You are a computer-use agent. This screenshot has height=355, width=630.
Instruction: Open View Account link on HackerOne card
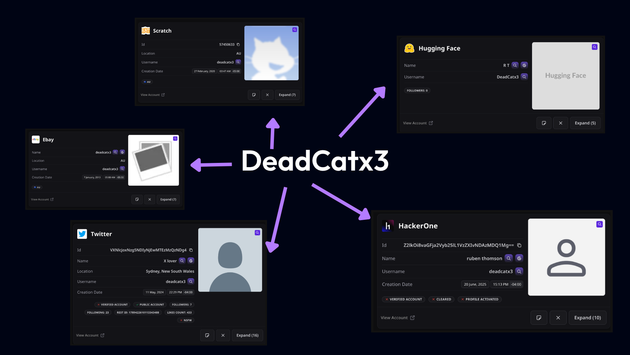pos(398,318)
